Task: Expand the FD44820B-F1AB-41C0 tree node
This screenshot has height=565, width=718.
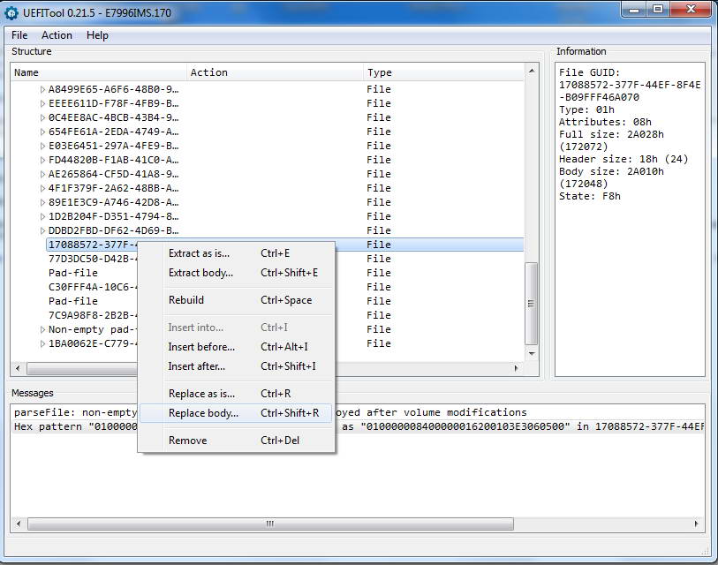Action: click(x=42, y=160)
